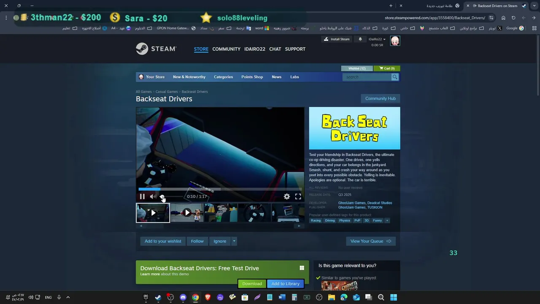540x304 pixels.
Task: Open the Points Shop tab
Action: point(252,77)
